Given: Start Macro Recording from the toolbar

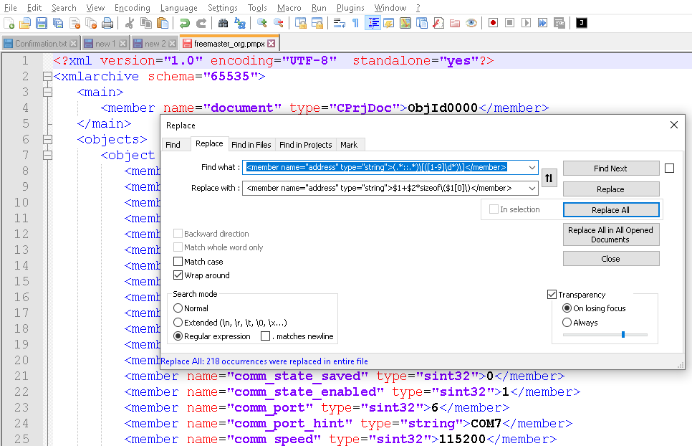Looking at the screenshot, I should pyautogui.click(x=493, y=22).
